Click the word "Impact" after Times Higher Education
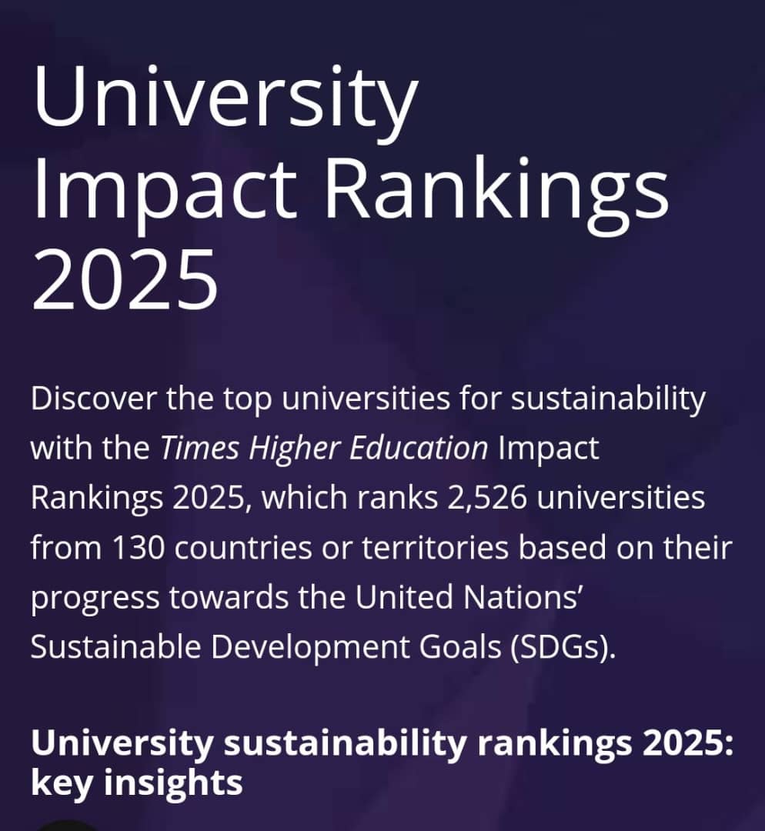Image resolution: width=765 pixels, height=831 pixels. click(x=549, y=449)
